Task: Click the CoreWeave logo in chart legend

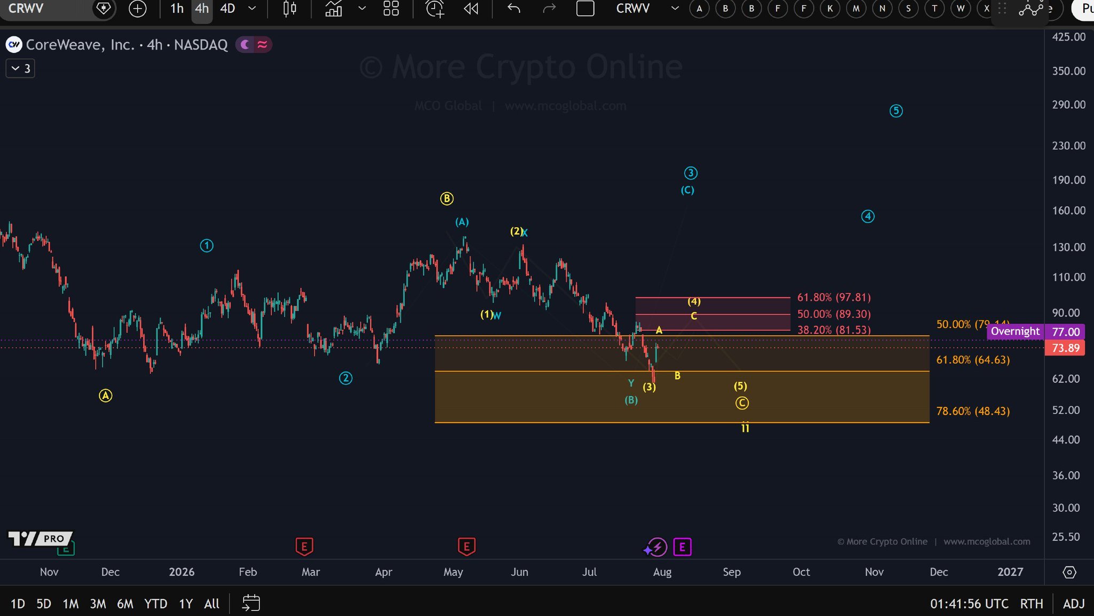Action: (14, 45)
